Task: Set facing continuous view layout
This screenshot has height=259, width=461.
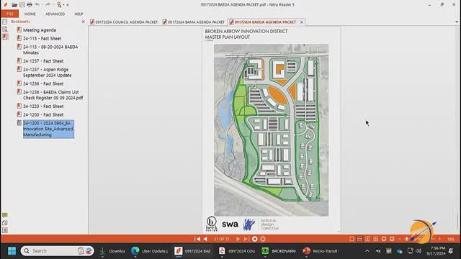Action: [x=376, y=239]
